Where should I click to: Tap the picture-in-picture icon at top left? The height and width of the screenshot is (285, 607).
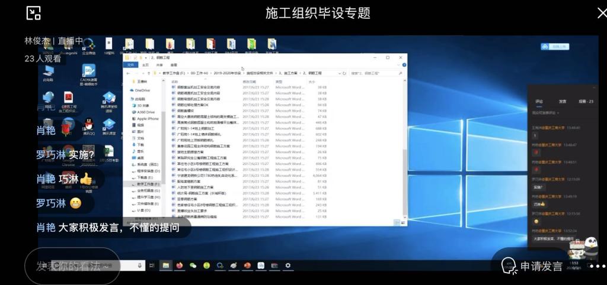pos(34,12)
